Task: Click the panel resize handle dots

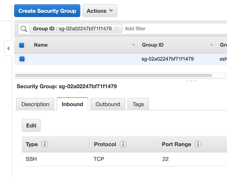Action: point(191,81)
